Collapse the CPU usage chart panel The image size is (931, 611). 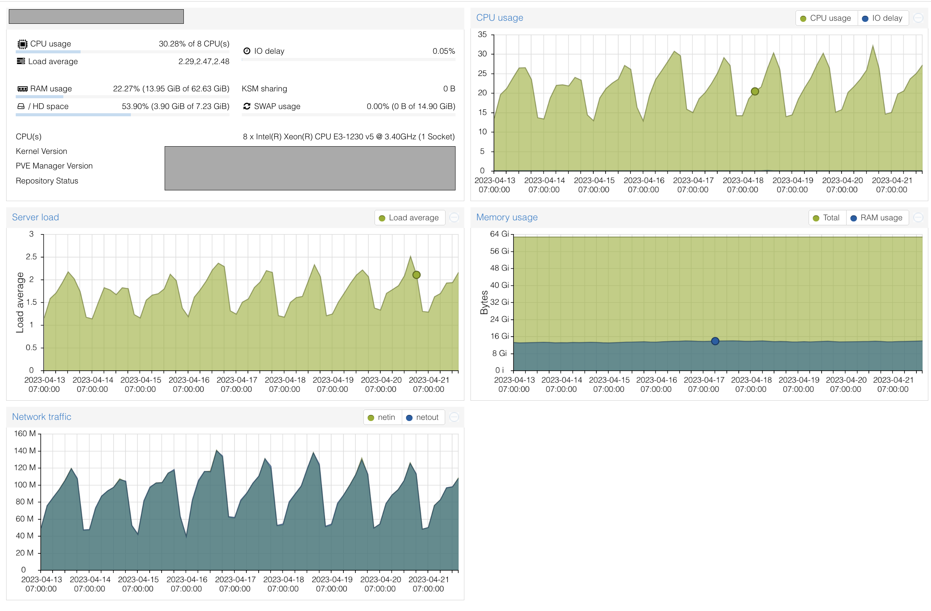918,18
